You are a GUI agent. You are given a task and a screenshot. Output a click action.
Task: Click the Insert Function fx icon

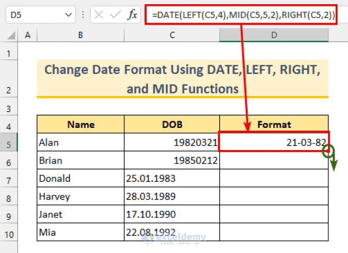(132, 15)
